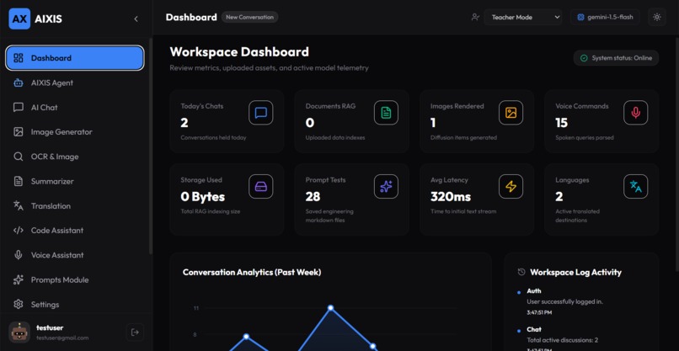Open AI Chat in the sidebar

tap(74, 108)
